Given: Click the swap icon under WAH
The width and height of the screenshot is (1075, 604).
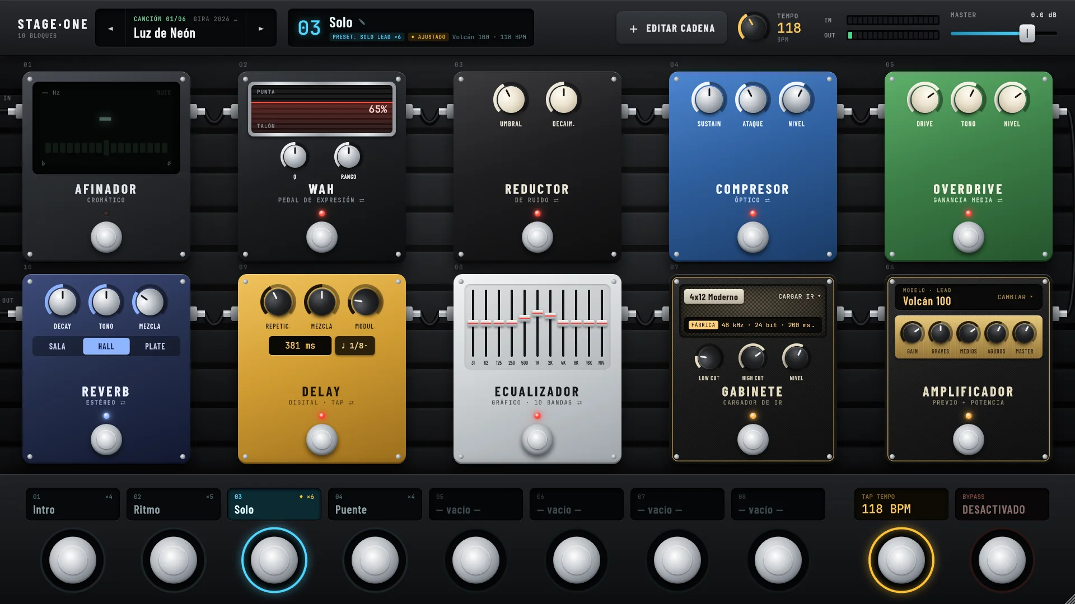Looking at the screenshot, I should pos(362,200).
